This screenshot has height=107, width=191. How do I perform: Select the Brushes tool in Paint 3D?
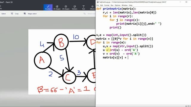click(48, 7)
